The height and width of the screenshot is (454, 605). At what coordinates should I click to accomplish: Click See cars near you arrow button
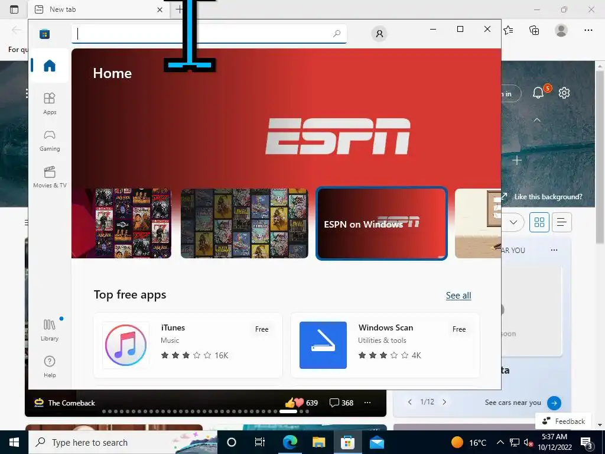[554, 403]
